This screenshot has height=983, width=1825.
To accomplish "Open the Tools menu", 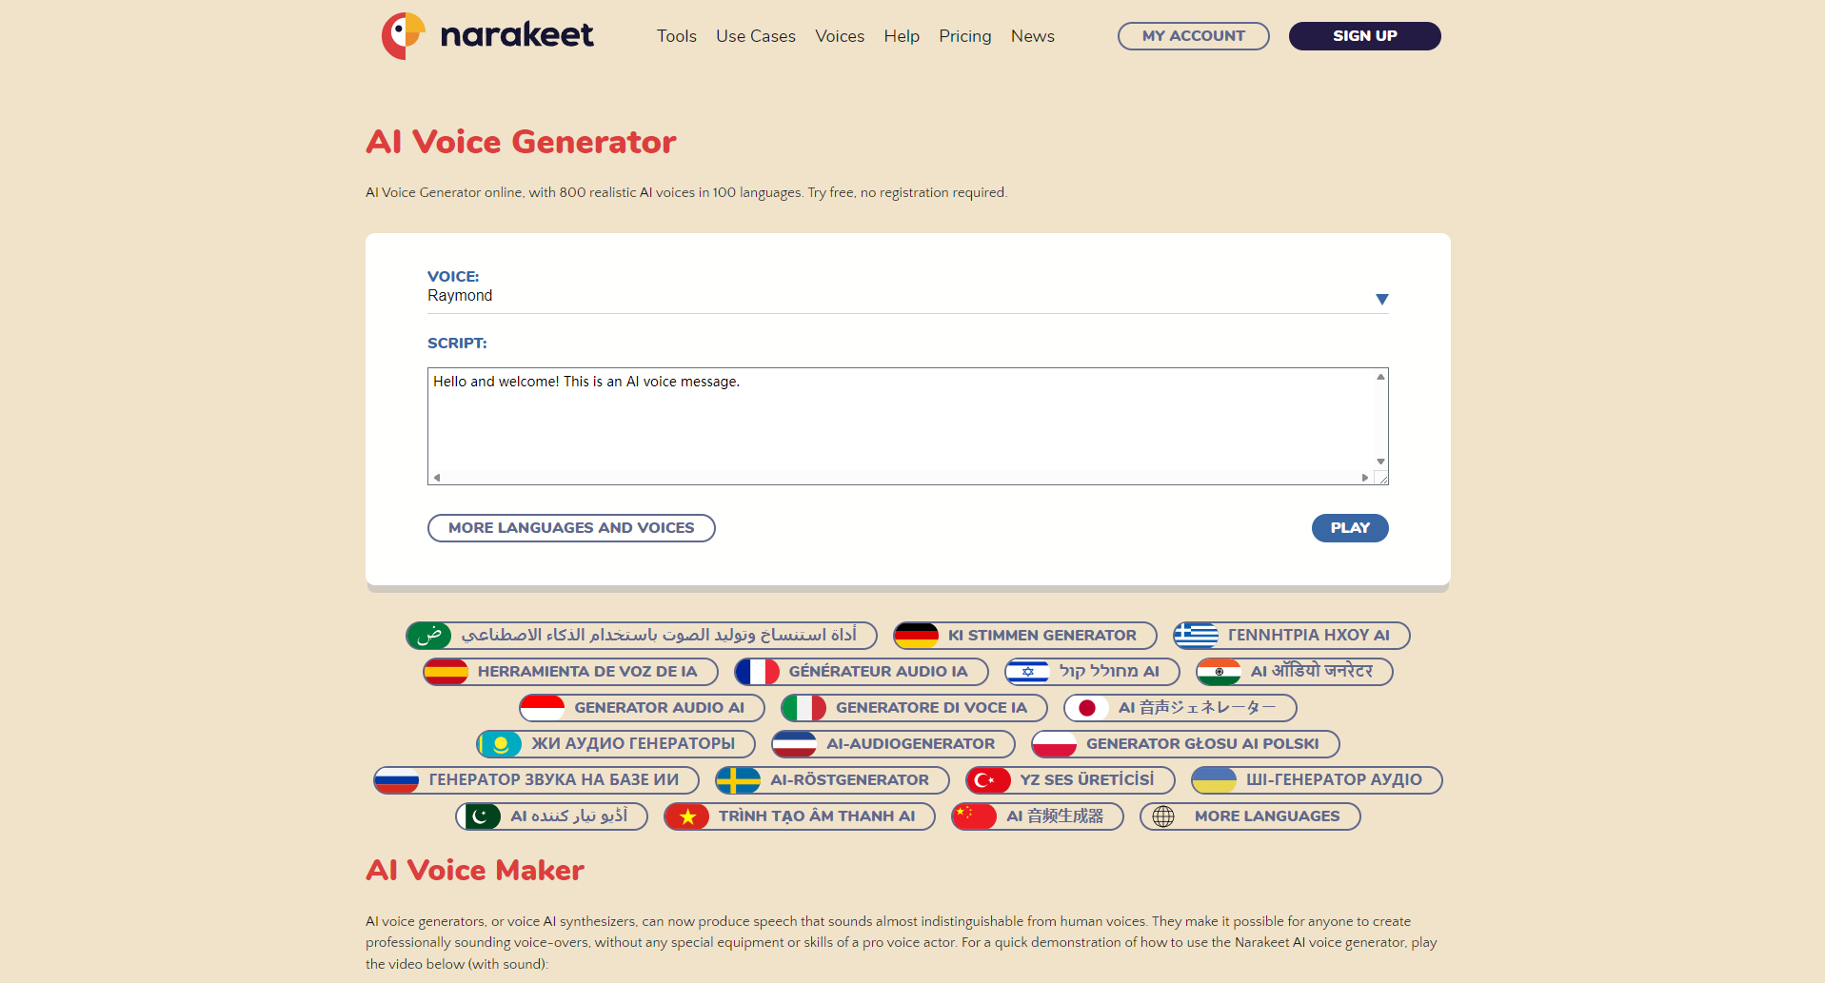I will coord(676,36).
